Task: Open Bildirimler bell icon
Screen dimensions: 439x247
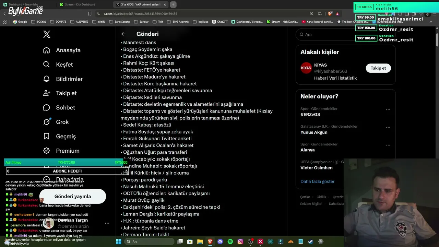Action: pyautogui.click(x=47, y=79)
